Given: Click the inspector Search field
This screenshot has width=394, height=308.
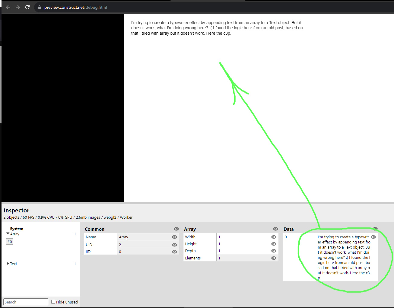Looking at the screenshot, I should tap(26, 302).
